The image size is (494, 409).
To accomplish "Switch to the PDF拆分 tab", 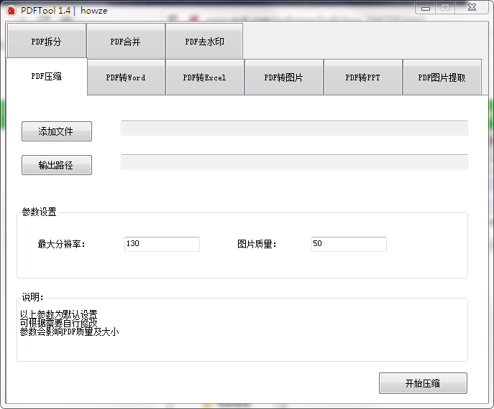I will (47, 42).
